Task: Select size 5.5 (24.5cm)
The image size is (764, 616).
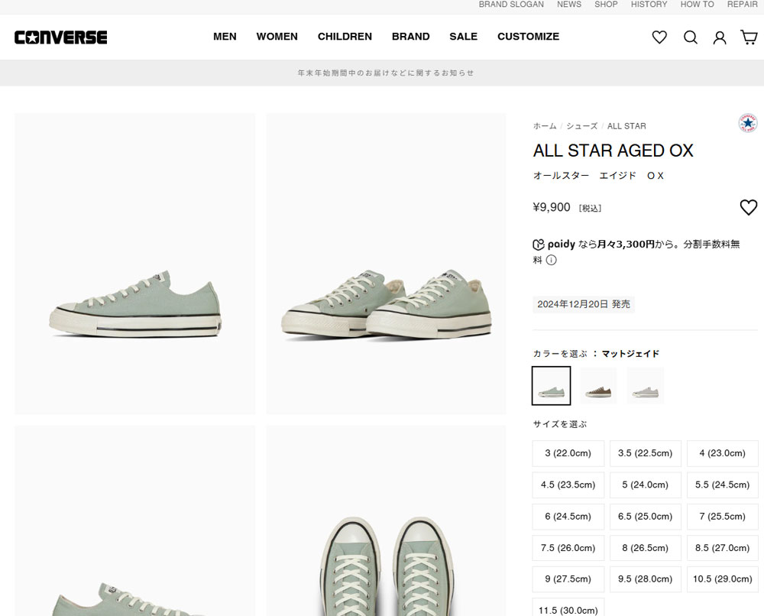Action: point(723,485)
